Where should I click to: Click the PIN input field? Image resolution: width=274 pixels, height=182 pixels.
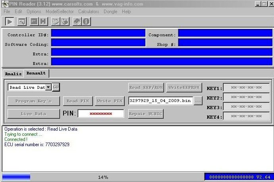click(100, 114)
